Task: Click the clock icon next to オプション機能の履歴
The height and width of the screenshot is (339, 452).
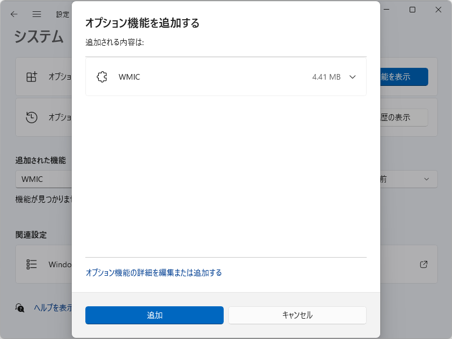Action: [31, 118]
